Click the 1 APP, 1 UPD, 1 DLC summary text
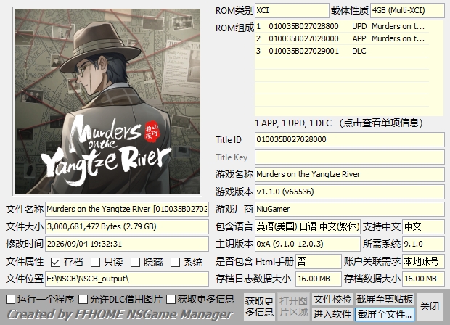The height and width of the screenshot is (325, 450). click(x=339, y=123)
